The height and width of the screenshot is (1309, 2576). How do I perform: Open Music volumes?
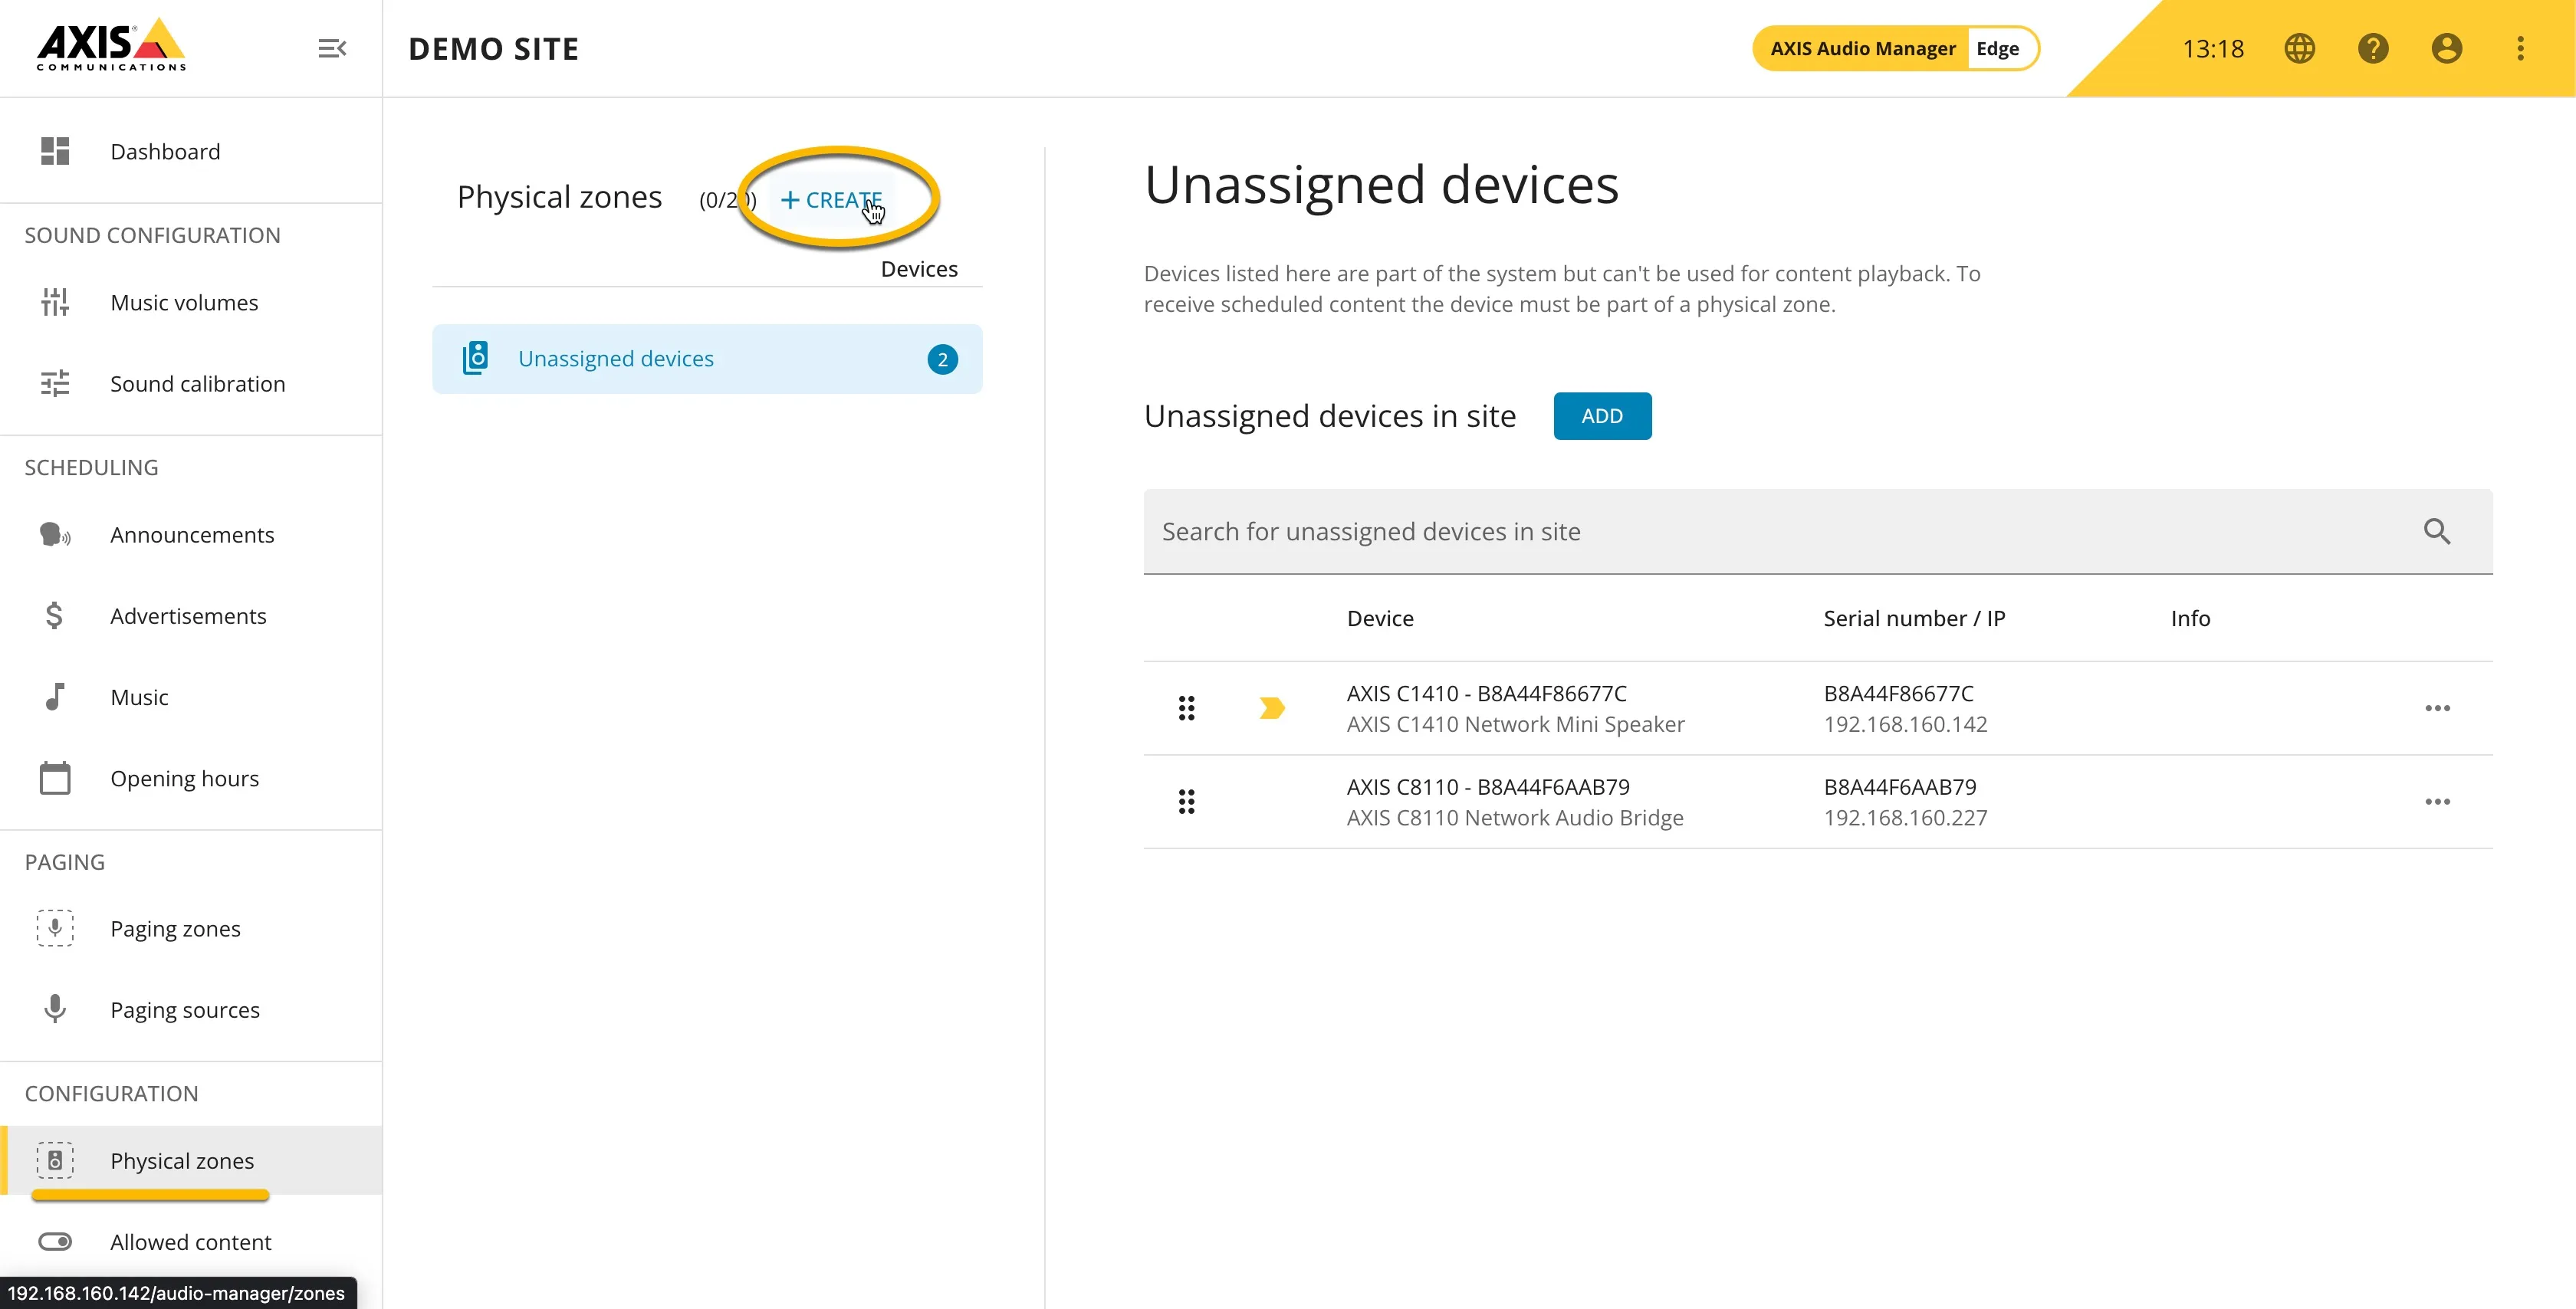coord(191,302)
